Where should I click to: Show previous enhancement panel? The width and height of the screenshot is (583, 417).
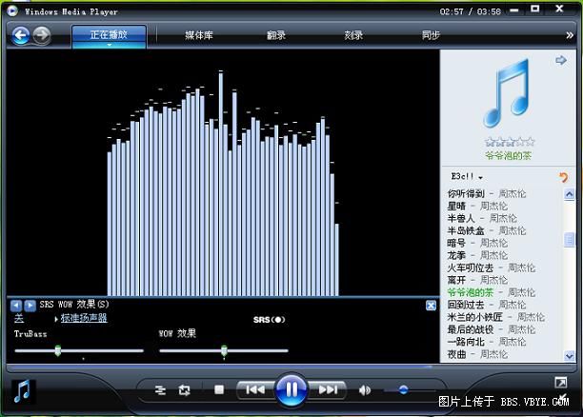tap(16, 306)
